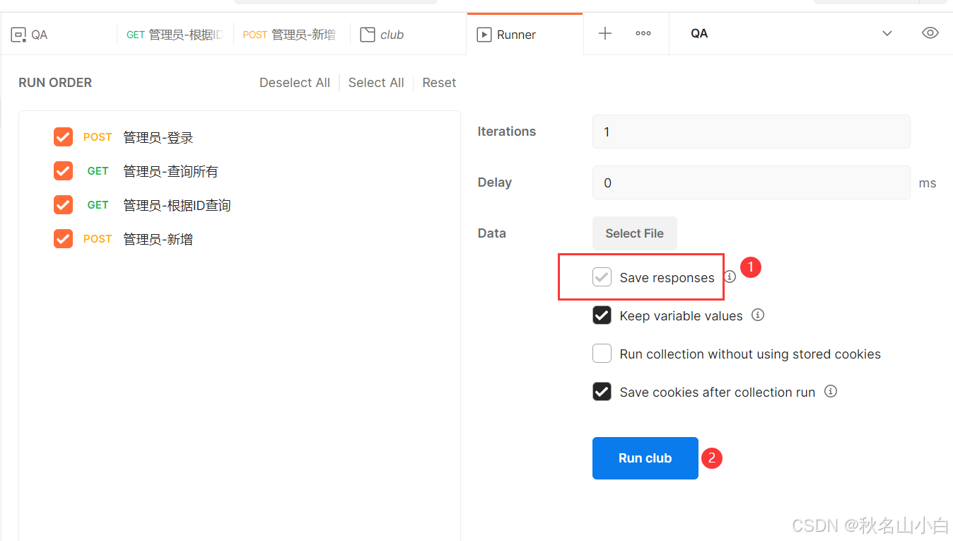Click the club collection folder icon
The image size is (953, 541).
[368, 35]
